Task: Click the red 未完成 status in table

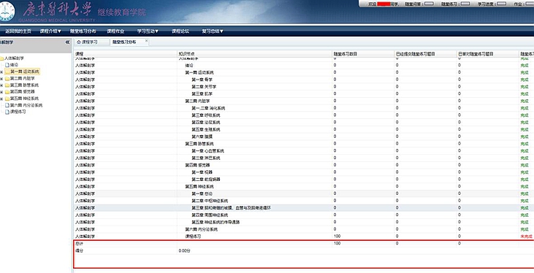Action: point(526,237)
